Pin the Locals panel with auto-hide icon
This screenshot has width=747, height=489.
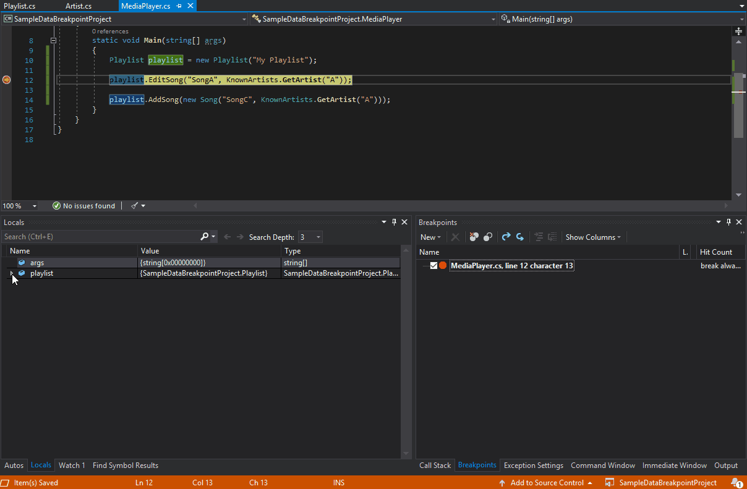tap(394, 222)
